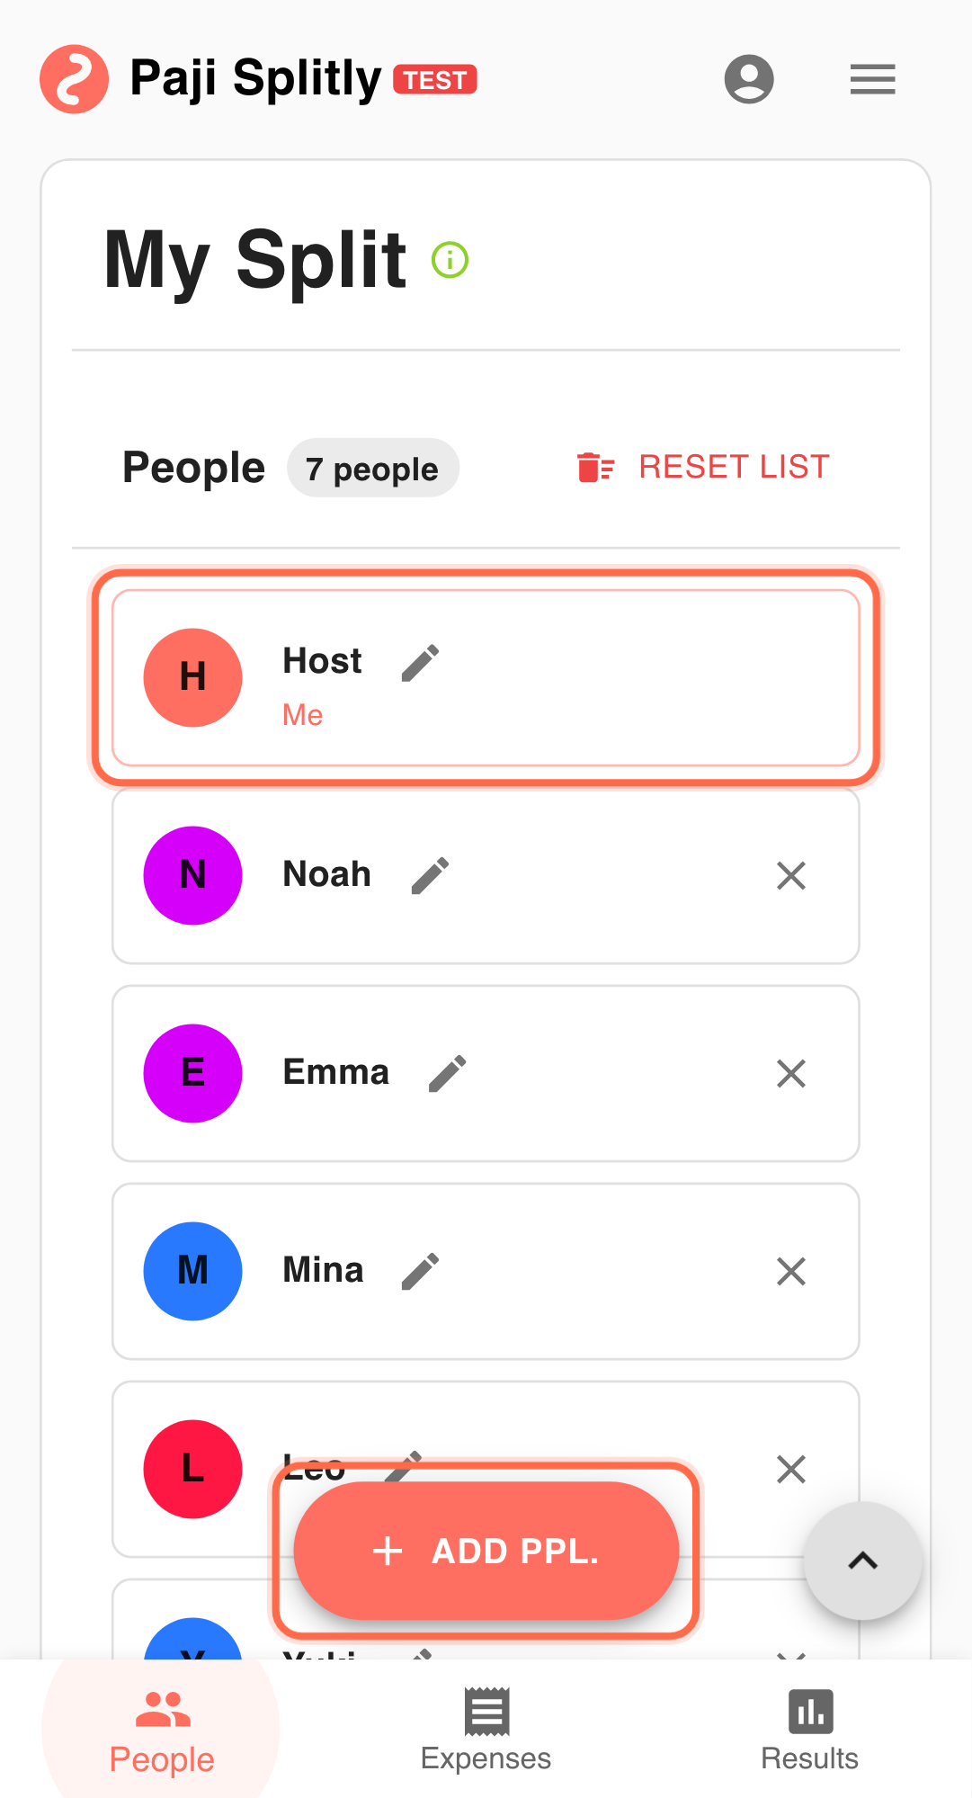Screen dimensions: 972x1798
Task: Open the hamburger menu
Action: click(872, 79)
